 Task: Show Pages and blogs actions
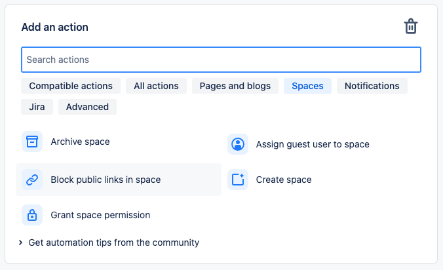pos(235,86)
